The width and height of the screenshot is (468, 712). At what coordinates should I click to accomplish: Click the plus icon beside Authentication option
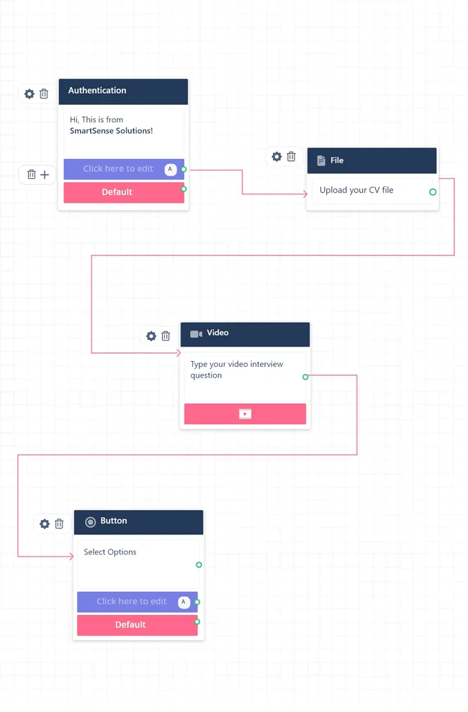point(45,175)
